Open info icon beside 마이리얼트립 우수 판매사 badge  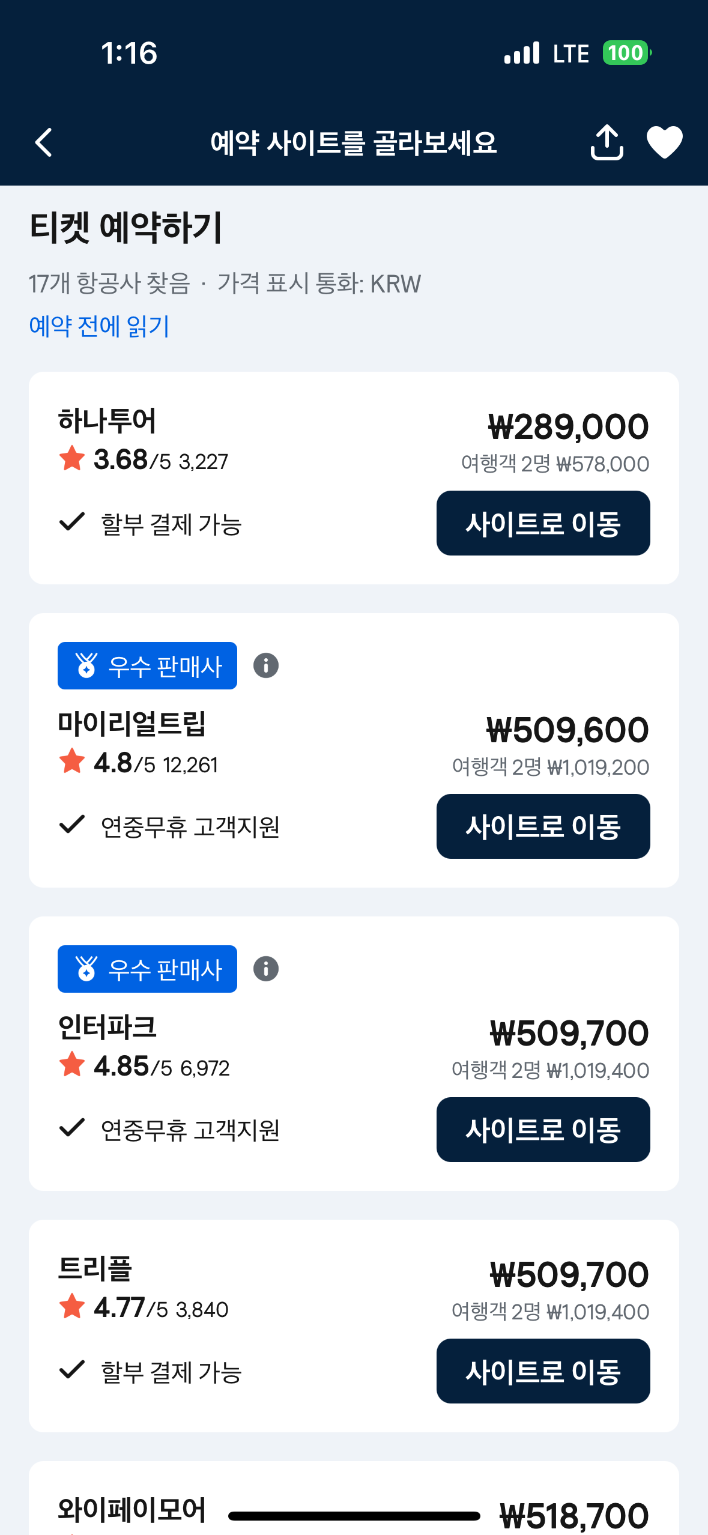(266, 665)
